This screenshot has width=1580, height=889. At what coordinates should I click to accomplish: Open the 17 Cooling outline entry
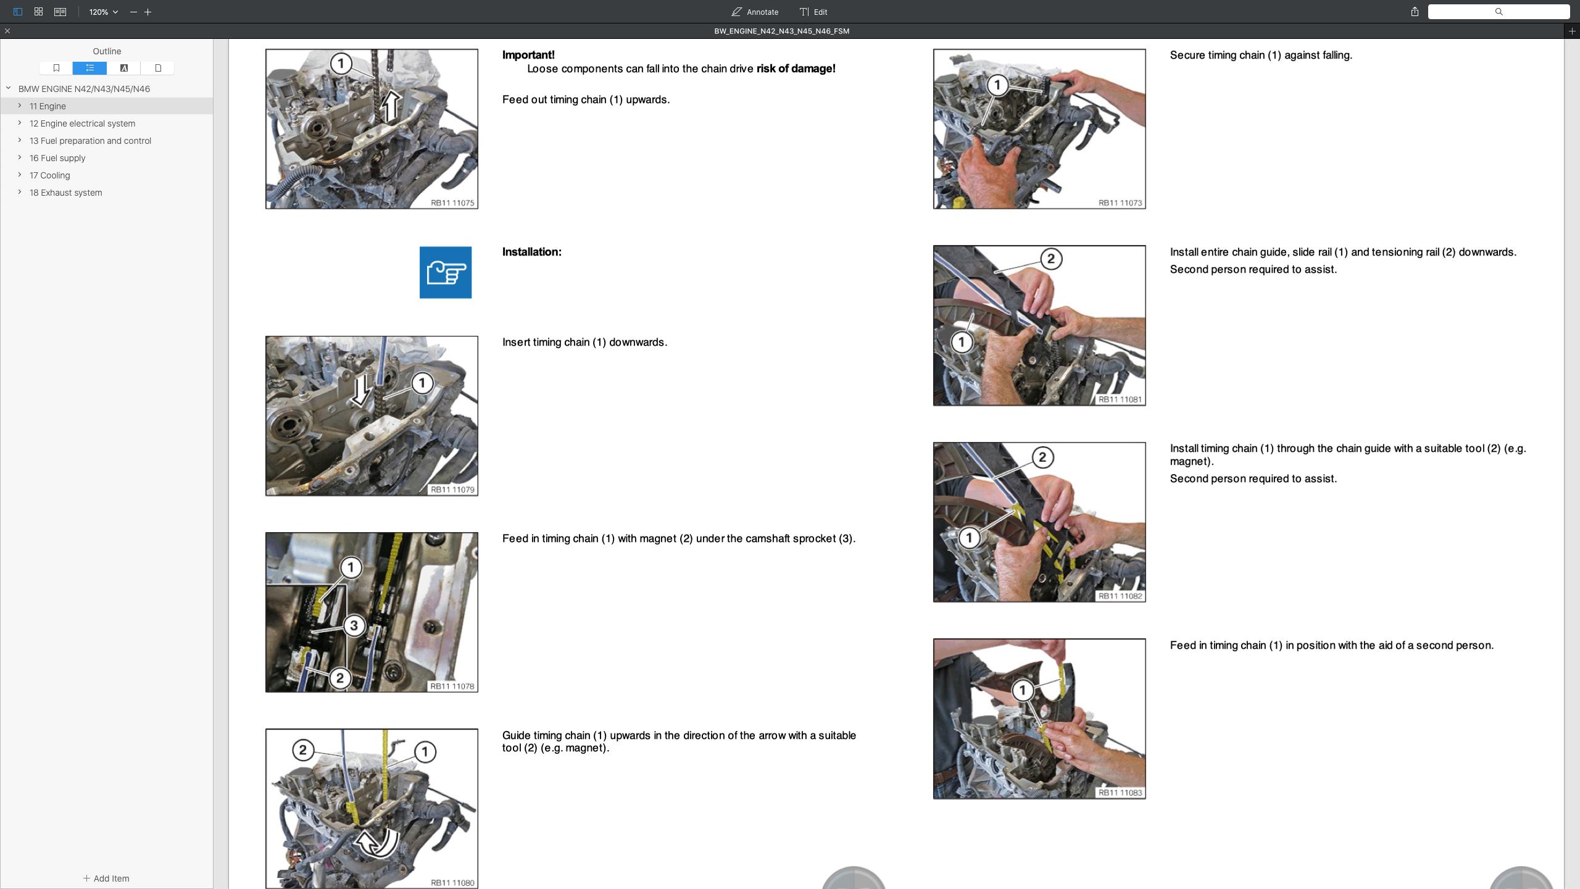tap(49, 175)
